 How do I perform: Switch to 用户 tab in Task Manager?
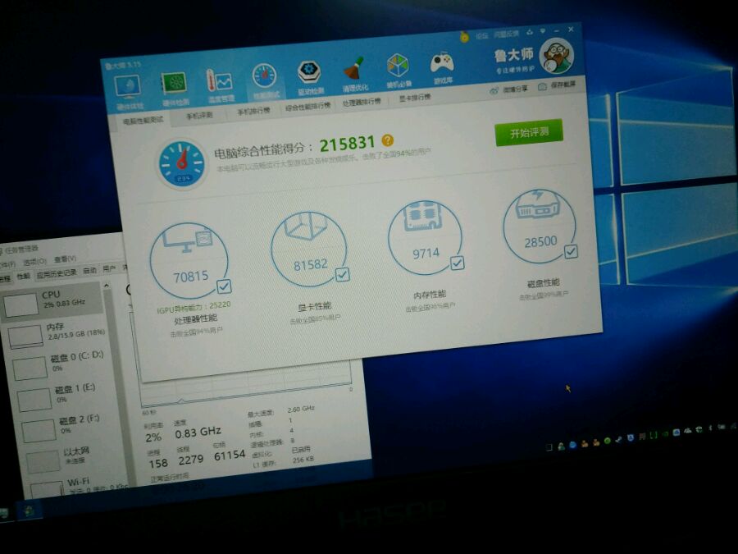point(109,269)
